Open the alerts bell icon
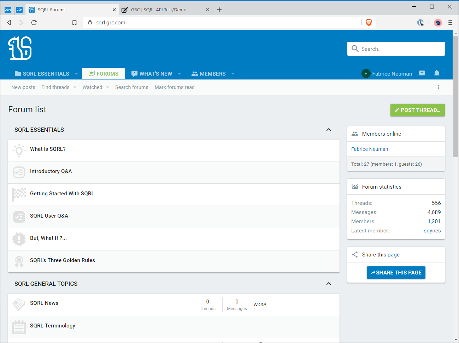The height and width of the screenshot is (343, 459). (x=437, y=73)
